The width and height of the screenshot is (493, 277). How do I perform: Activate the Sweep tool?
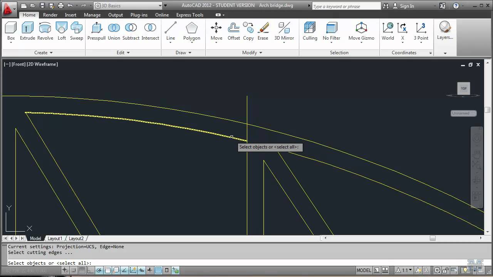(x=76, y=31)
